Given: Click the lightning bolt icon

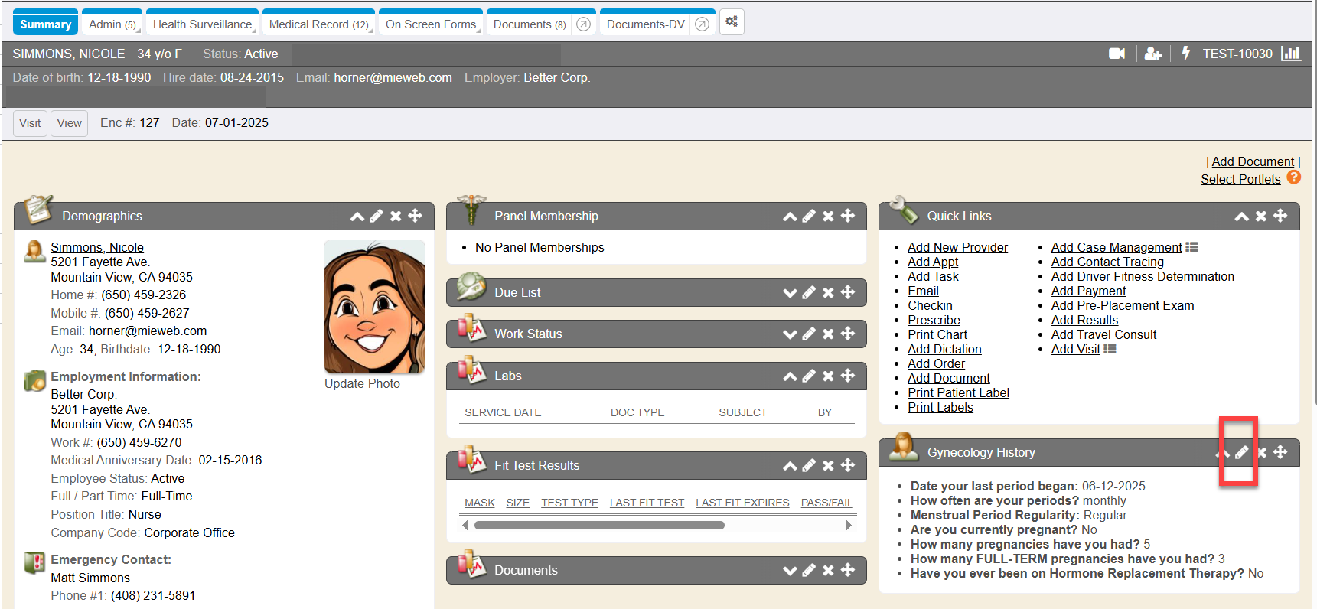Looking at the screenshot, I should tap(1185, 54).
